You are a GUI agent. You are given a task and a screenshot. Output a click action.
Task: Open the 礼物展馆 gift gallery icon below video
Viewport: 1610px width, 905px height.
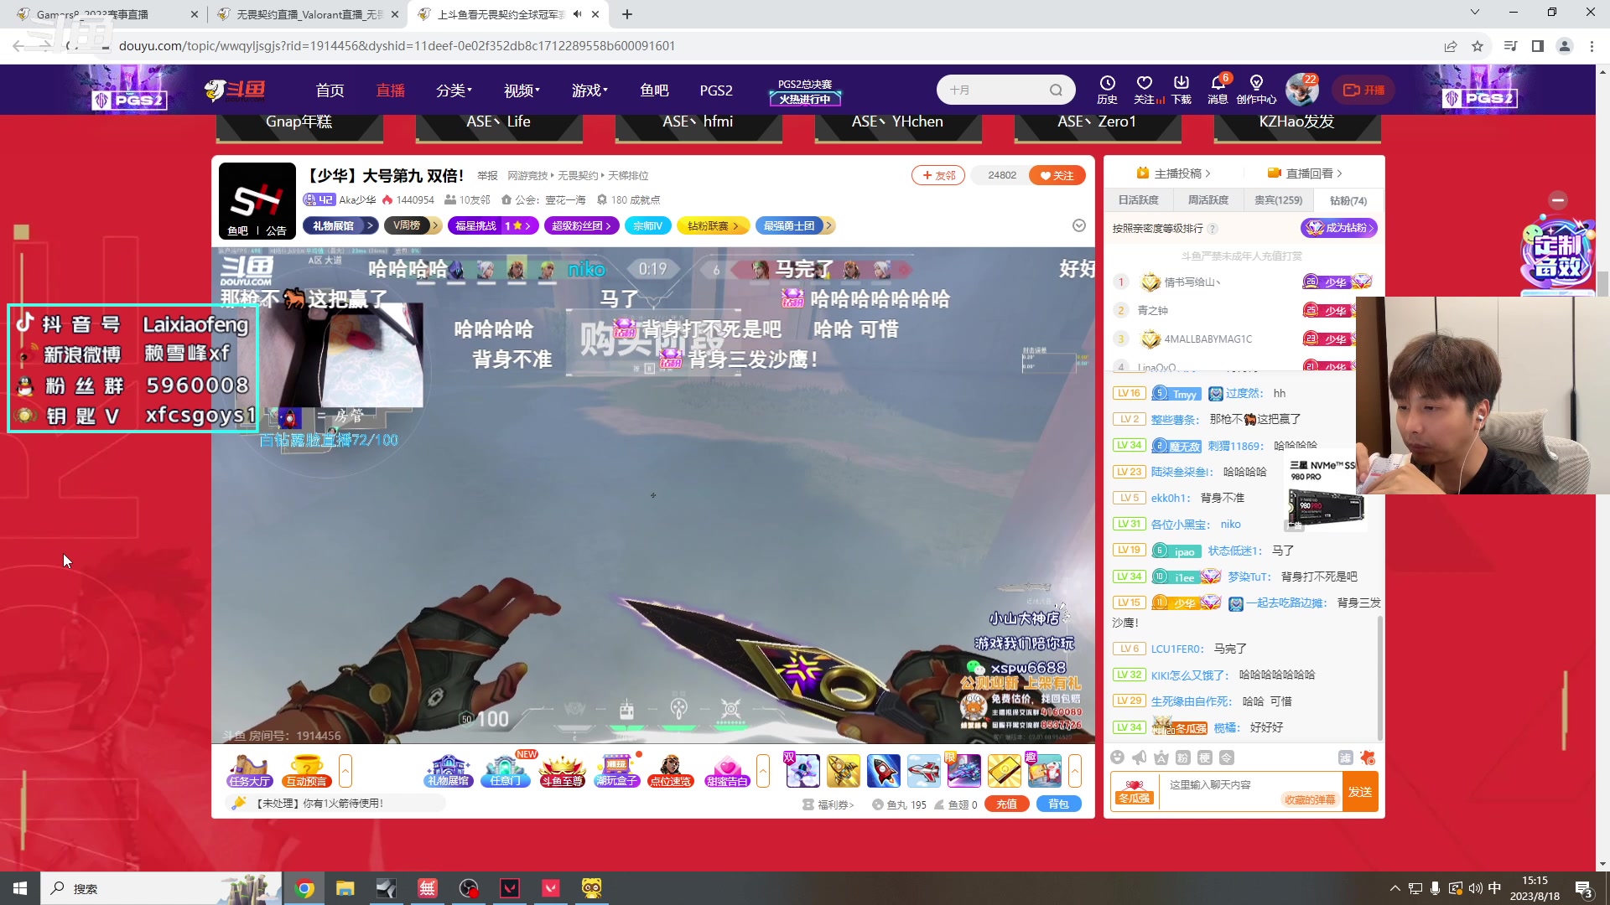448,770
